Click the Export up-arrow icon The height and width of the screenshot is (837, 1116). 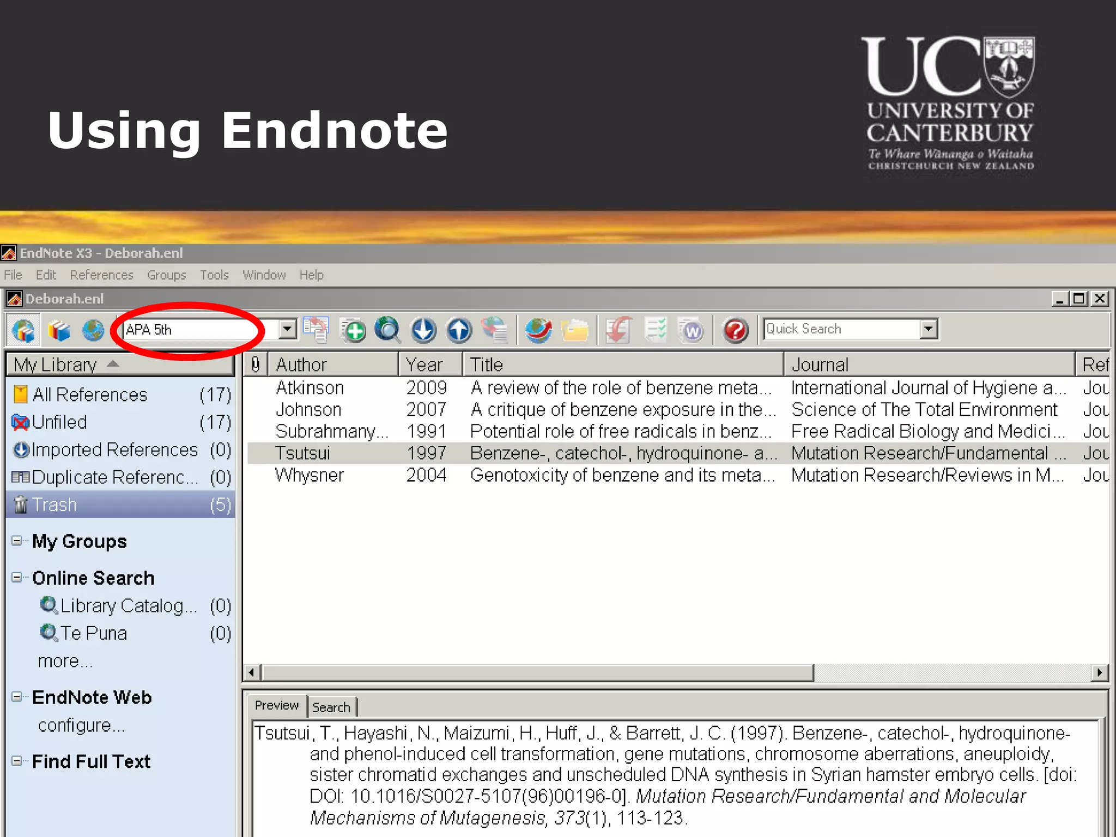click(459, 330)
